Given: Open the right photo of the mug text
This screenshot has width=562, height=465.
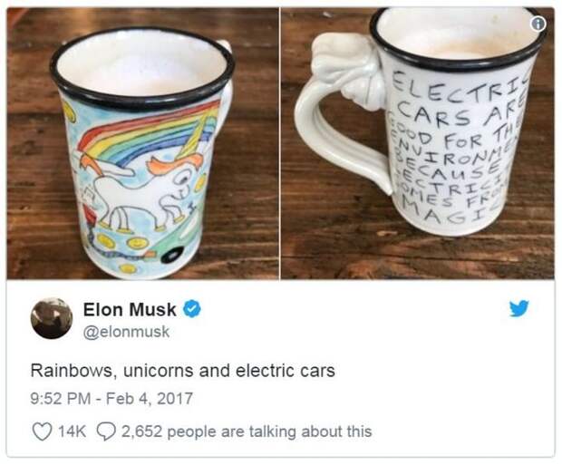Looking at the screenshot, I should coord(418,143).
